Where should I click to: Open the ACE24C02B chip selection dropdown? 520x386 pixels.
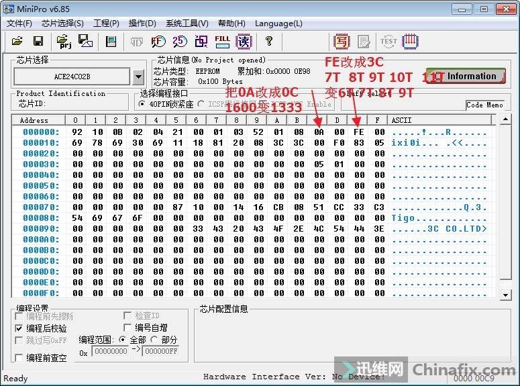[138, 77]
